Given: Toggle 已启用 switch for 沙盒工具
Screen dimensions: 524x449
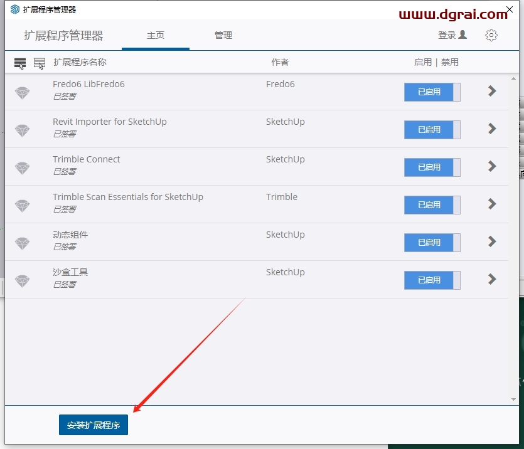Looking at the screenshot, I should tap(432, 280).
